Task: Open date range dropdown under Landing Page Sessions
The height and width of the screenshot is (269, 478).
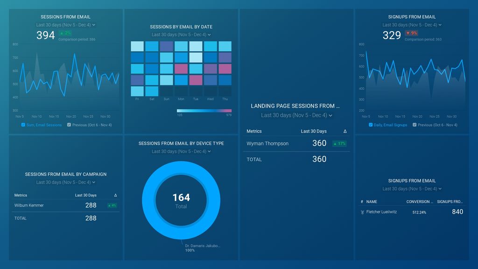Action: pyautogui.click(x=296, y=115)
